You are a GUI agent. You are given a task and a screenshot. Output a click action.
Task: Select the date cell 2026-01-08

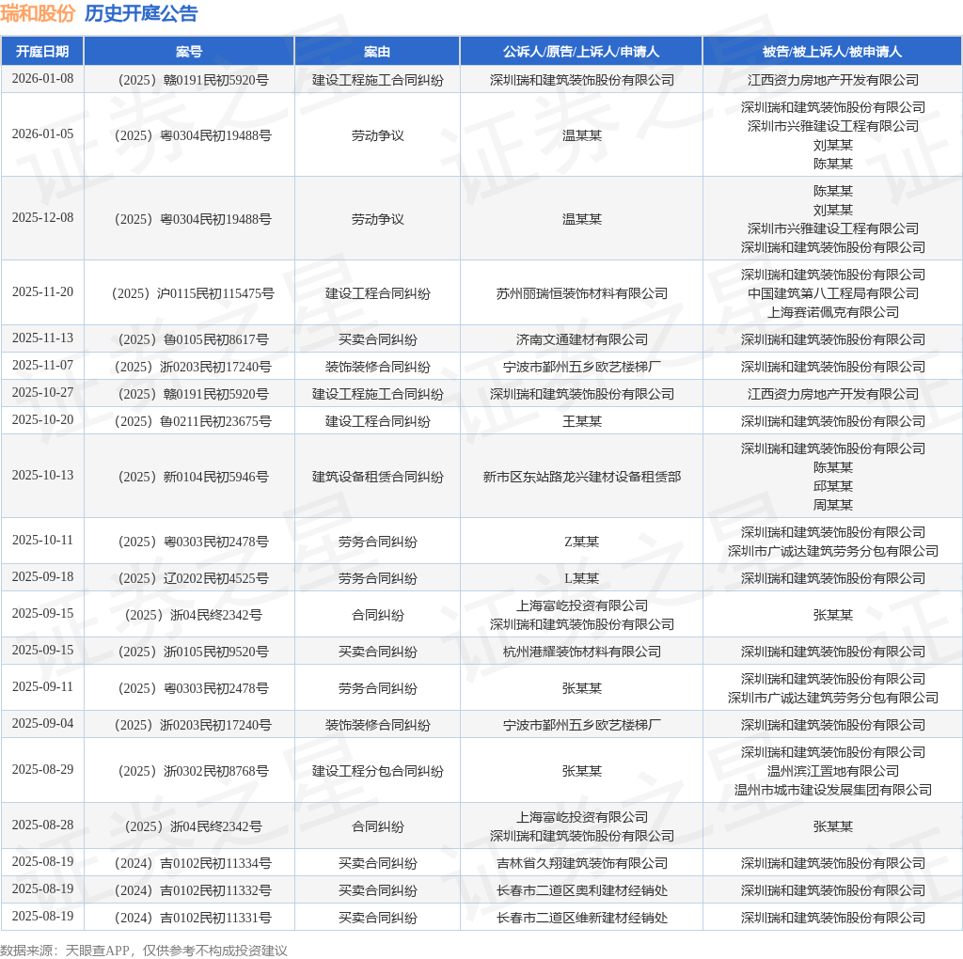42,79
